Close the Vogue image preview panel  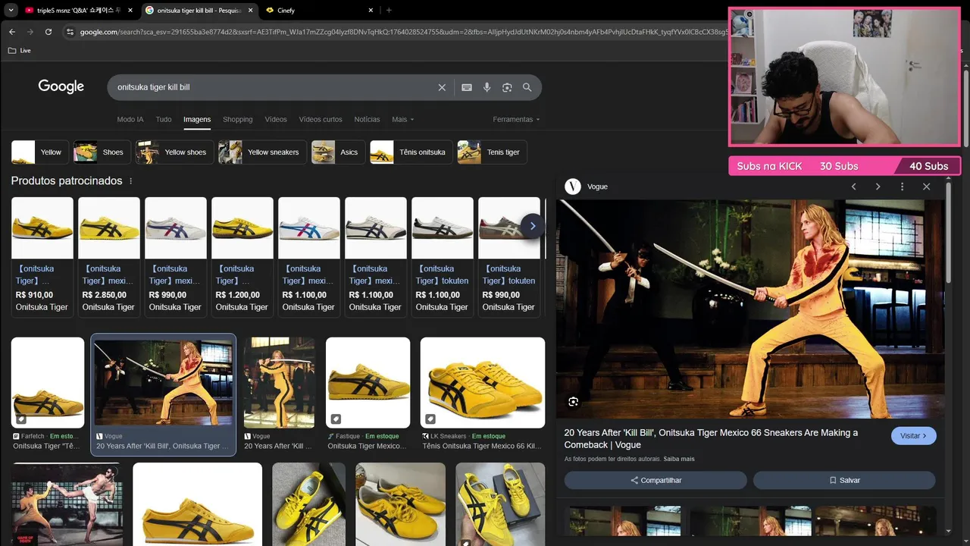pos(926,187)
